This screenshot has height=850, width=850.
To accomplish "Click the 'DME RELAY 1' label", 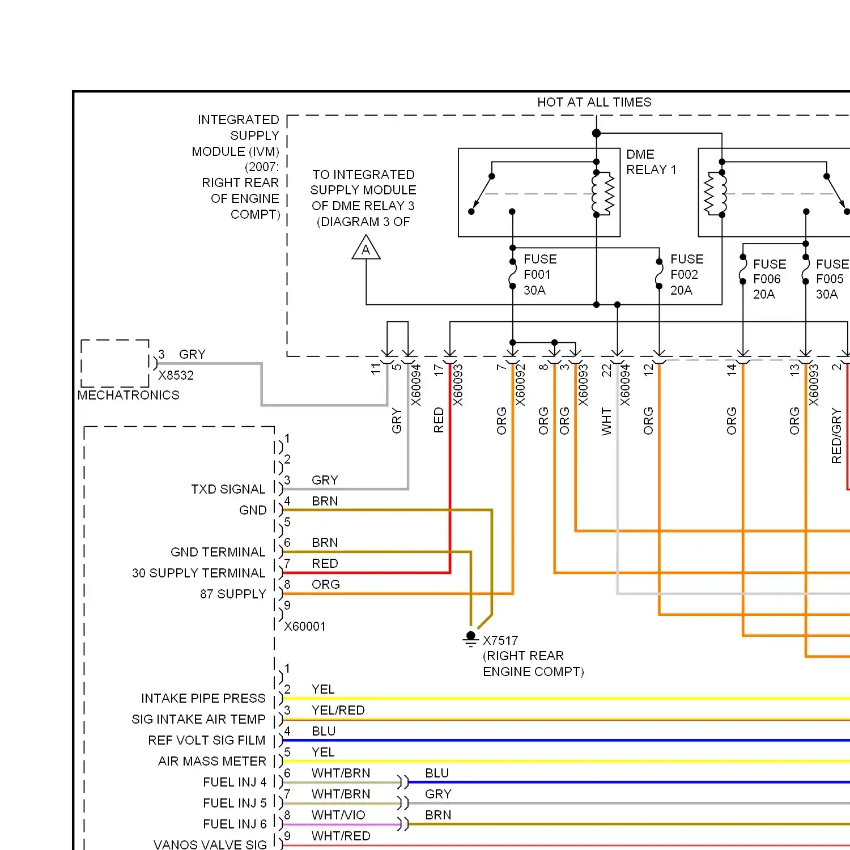I will pos(651,162).
